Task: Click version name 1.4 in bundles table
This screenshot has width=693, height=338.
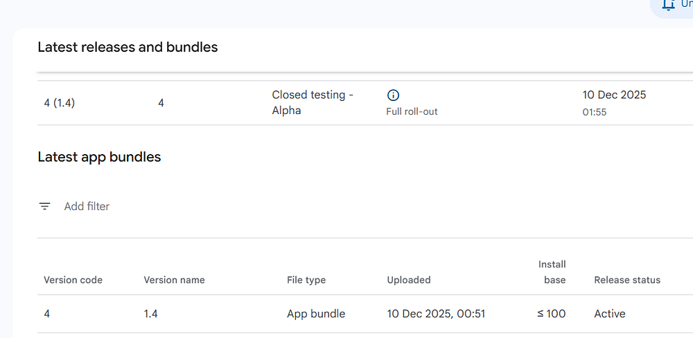Action: coord(152,314)
